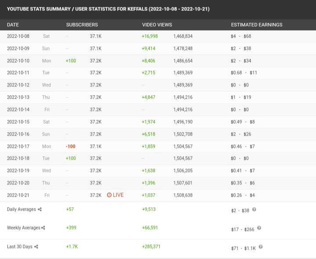Open the help icon next to $17 - $266
The image size is (316, 259).
(259, 228)
